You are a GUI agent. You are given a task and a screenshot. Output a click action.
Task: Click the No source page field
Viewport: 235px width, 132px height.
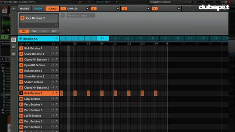[x=81, y=15]
